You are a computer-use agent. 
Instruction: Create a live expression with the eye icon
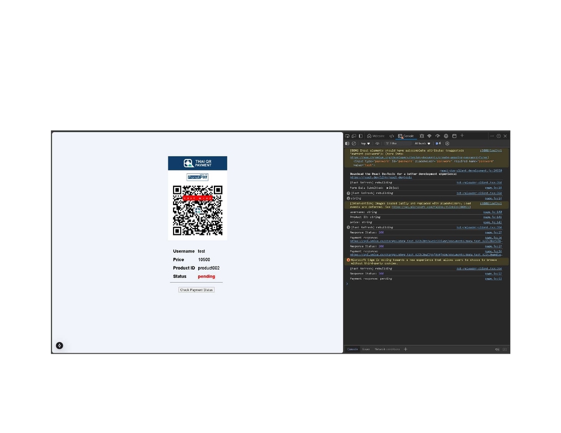[377, 143]
